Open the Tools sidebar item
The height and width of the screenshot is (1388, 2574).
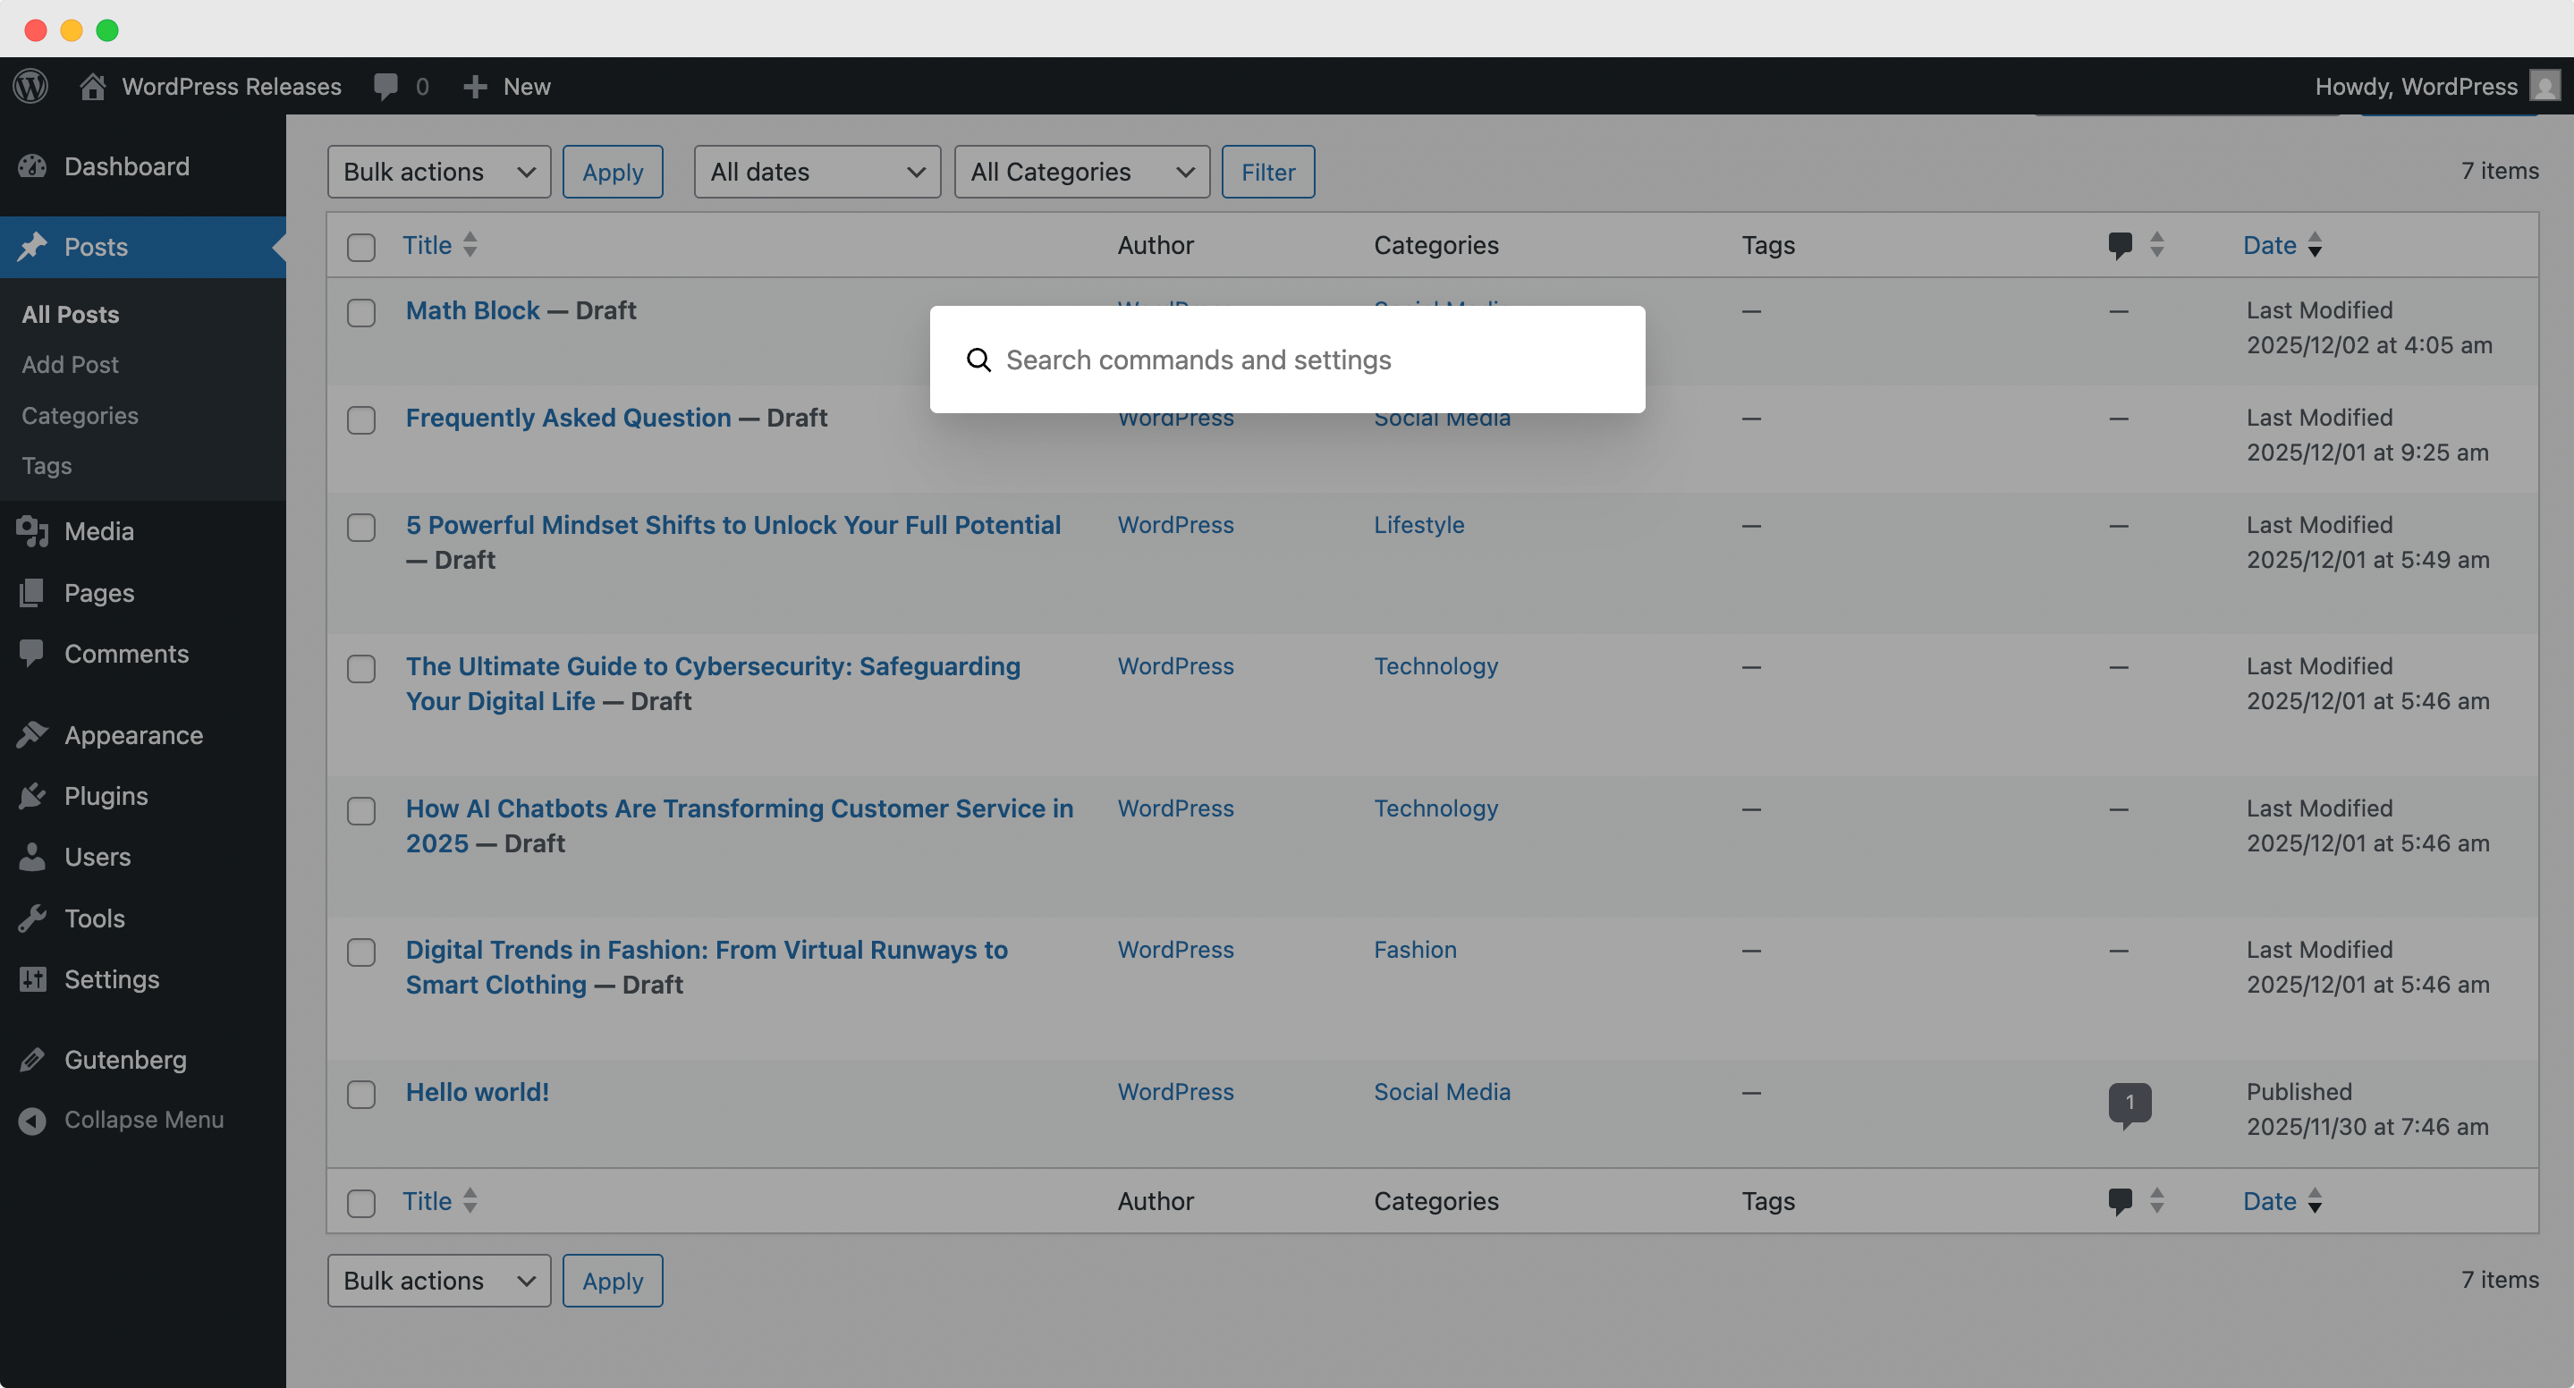(x=94, y=918)
